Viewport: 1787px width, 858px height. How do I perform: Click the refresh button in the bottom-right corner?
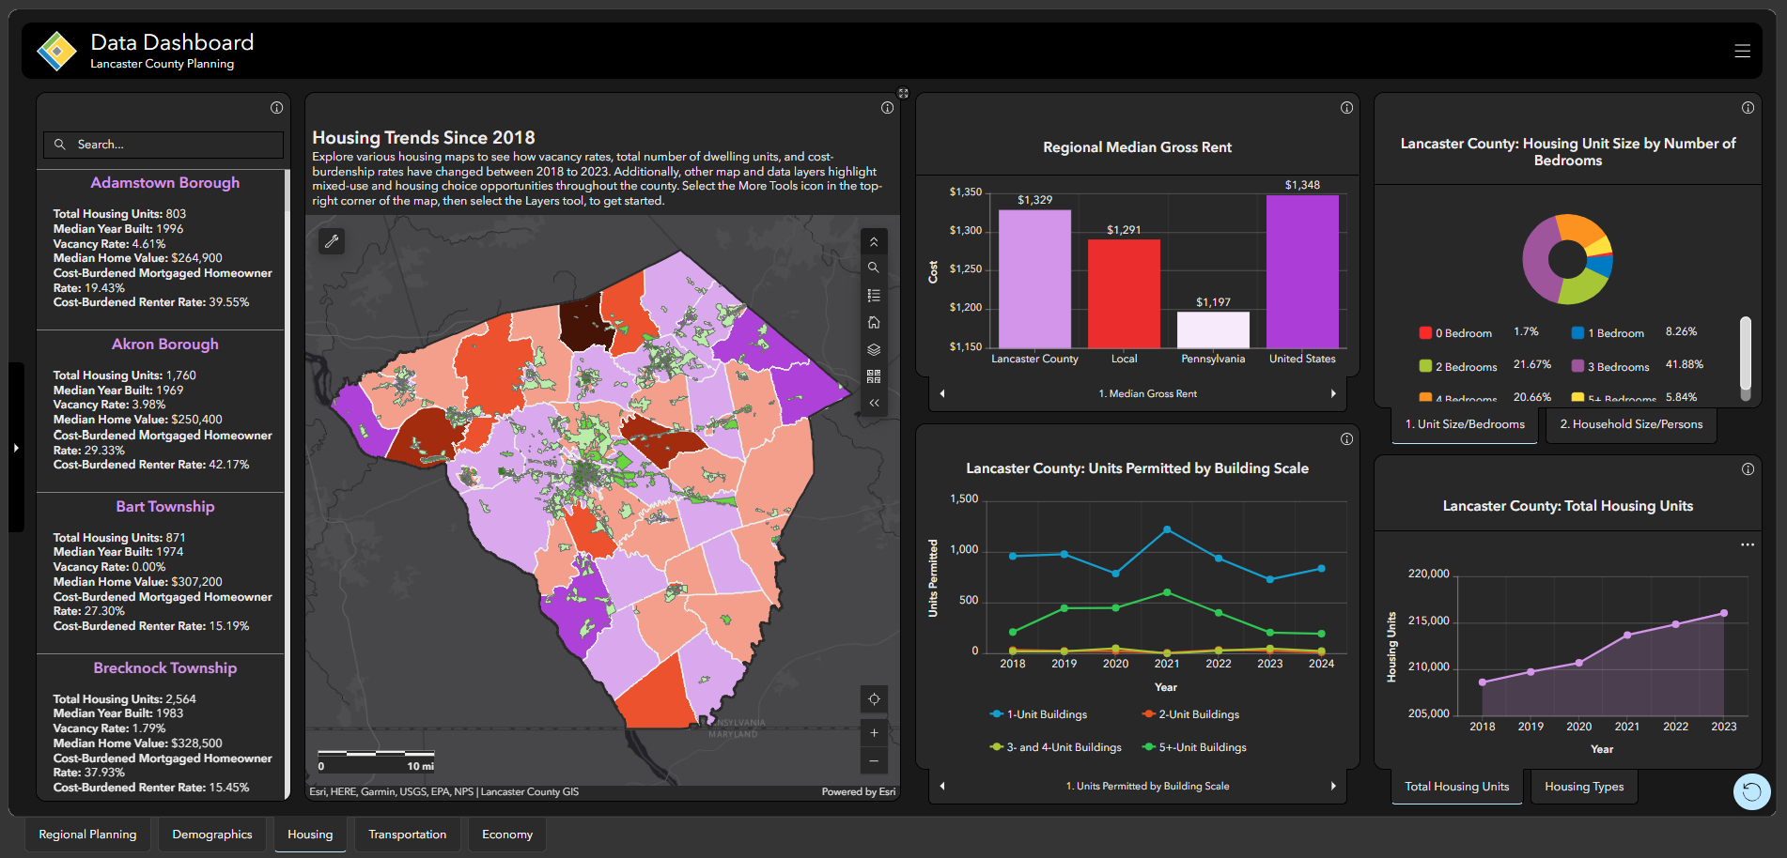(x=1751, y=791)
